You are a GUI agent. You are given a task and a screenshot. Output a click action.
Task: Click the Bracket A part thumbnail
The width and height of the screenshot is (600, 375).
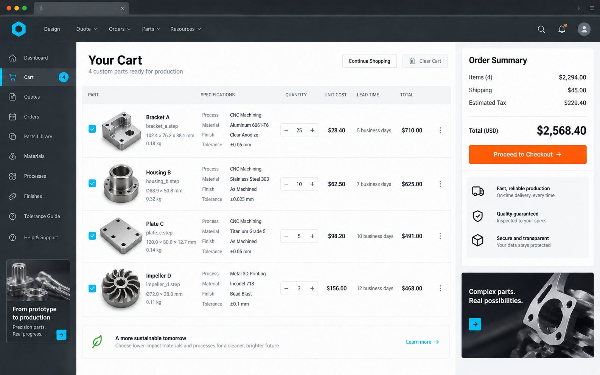(x=121, y=131)
